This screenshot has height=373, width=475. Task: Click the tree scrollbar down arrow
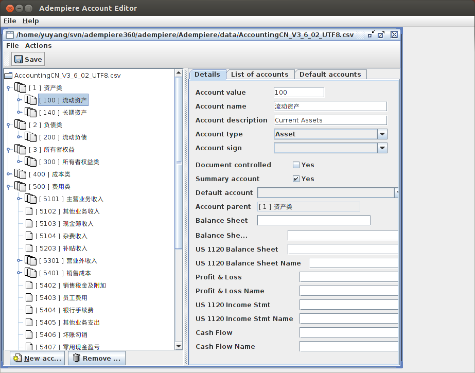pyautogui.click(x=179, y=346)
